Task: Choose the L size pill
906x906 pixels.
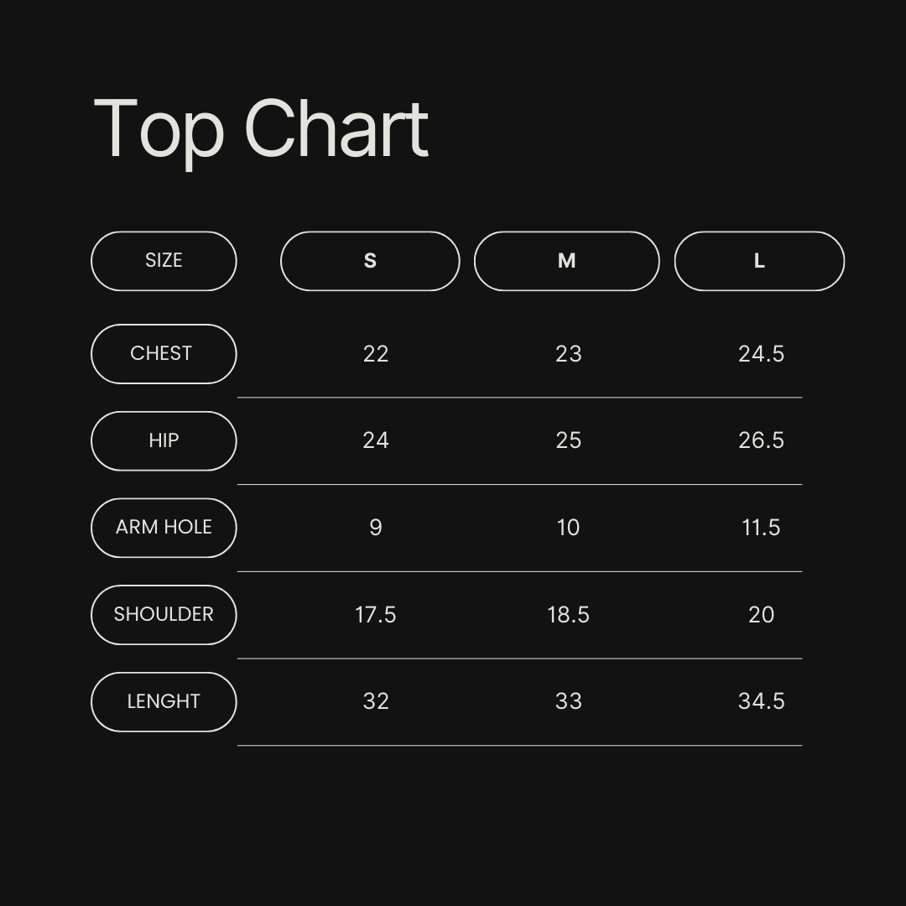Action: pyautogui.click(x=759, y=261)
